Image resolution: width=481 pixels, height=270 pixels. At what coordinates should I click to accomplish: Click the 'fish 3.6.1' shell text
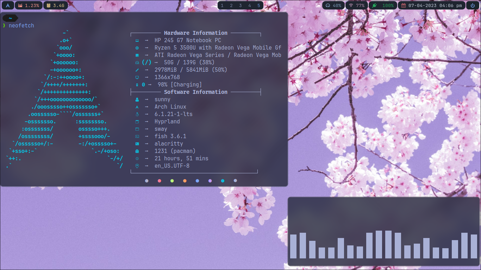[x=170, y=136]
